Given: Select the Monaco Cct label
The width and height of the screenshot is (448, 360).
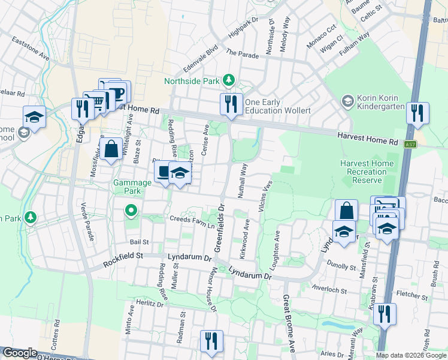Looking at the screenshot, I should pyautogui.click(x=322, y=37).
